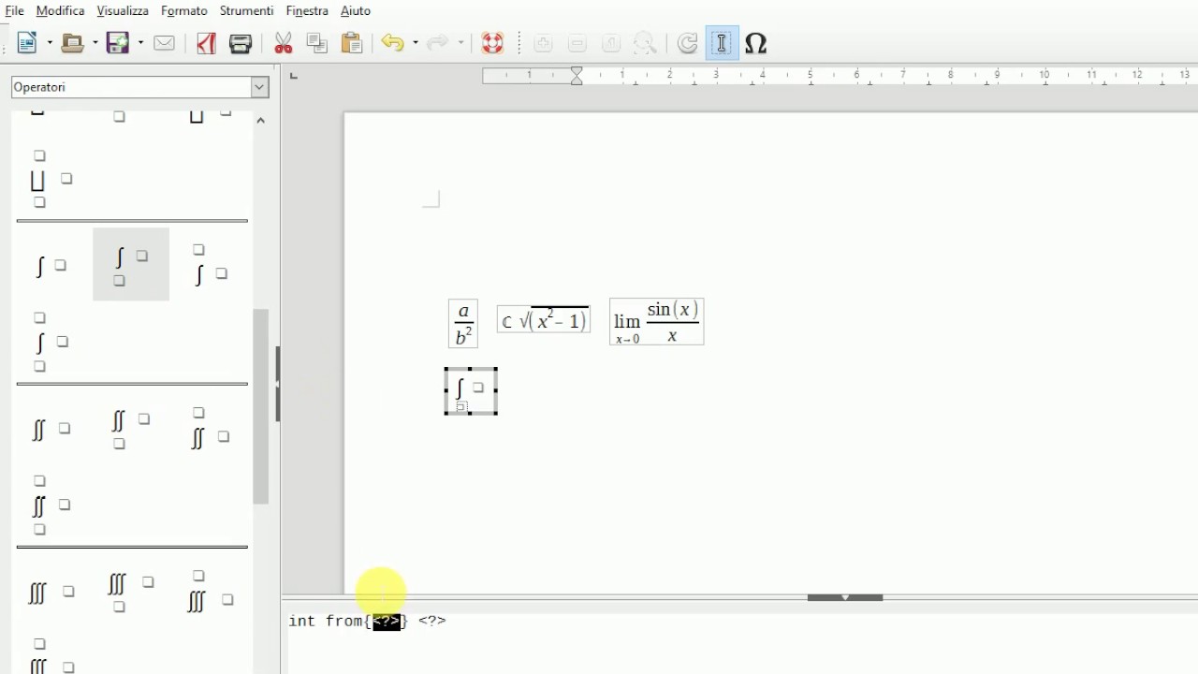Screen dimensions: 1198x674
Task: Expand the Open file dropdown arrow
Action: pyautogui.click(x=95, y=43)
